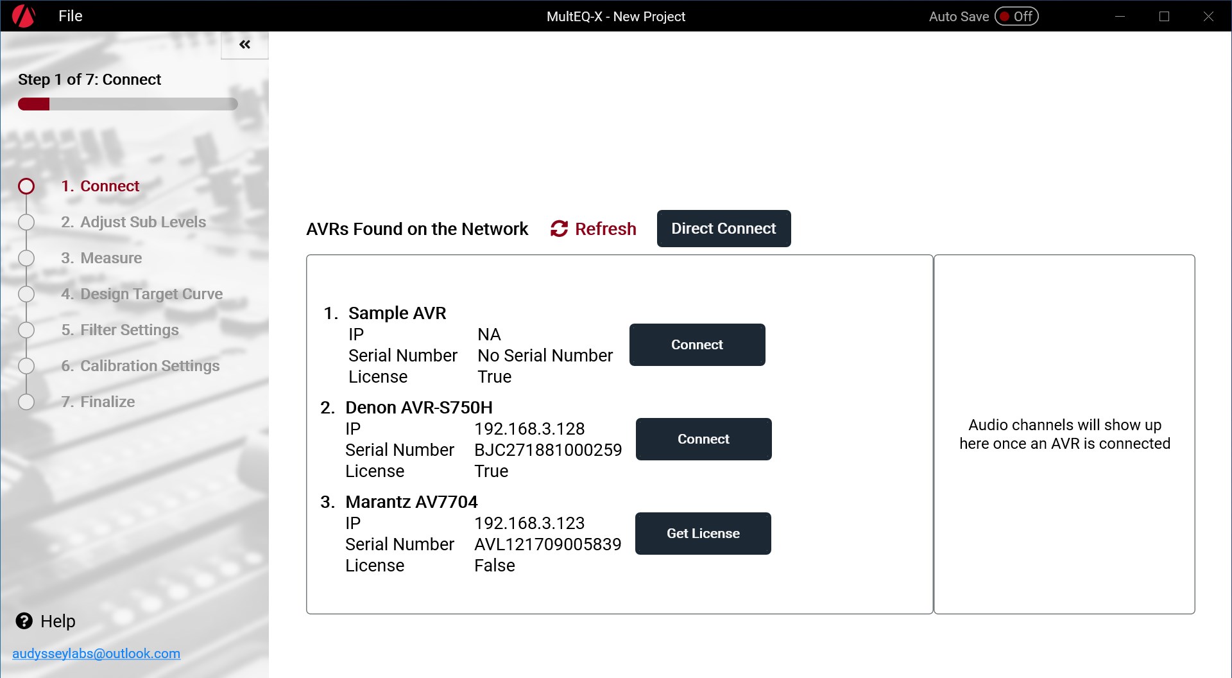Click IP address 192.168.3.123
The image size is (1232, 678).
coord(529,523)
